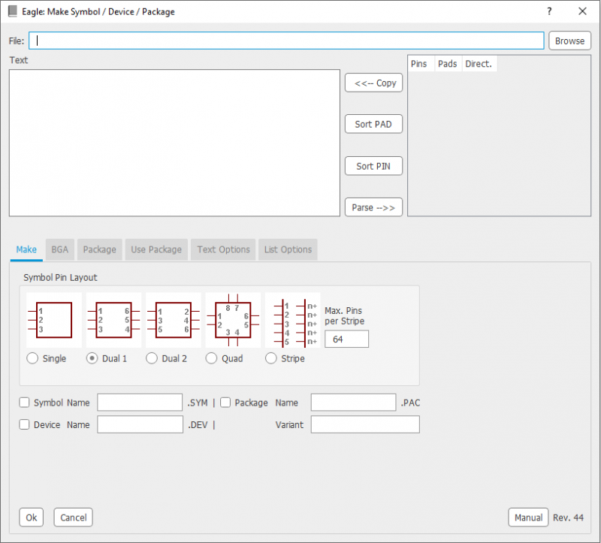Open the Manual button

coord(528,517)
